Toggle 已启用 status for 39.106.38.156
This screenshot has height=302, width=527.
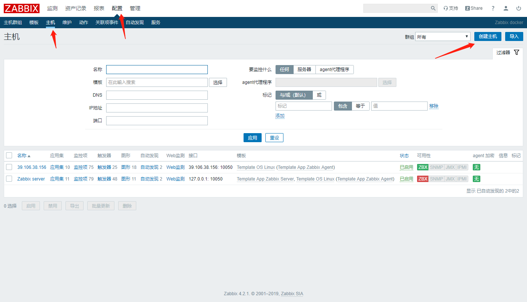(407, 167)
